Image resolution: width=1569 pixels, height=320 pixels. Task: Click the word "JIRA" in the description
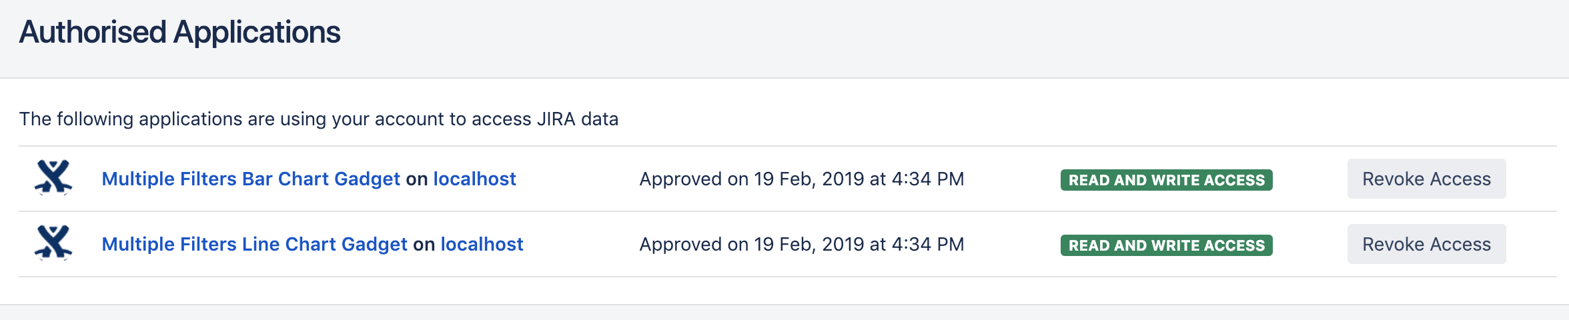(x=556, y=119)
